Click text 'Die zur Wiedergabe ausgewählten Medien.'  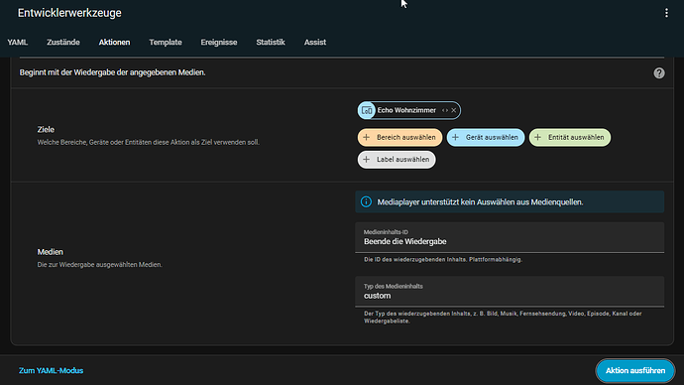click(99, 265)
